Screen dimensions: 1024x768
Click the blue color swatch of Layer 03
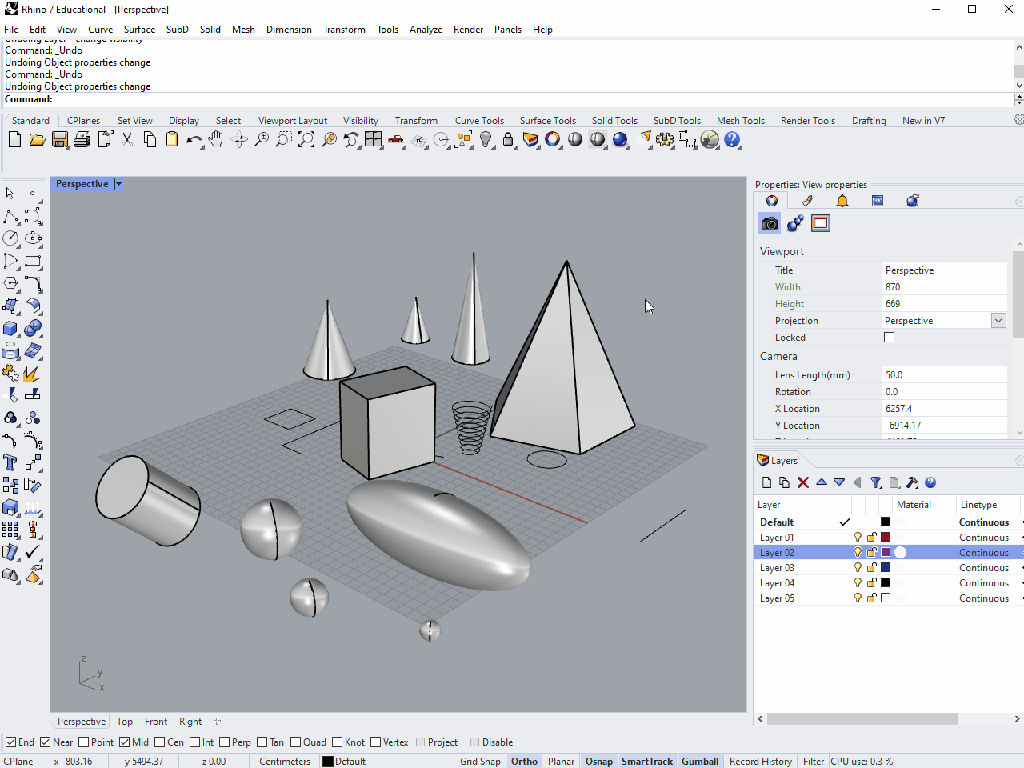click(886, 568)
